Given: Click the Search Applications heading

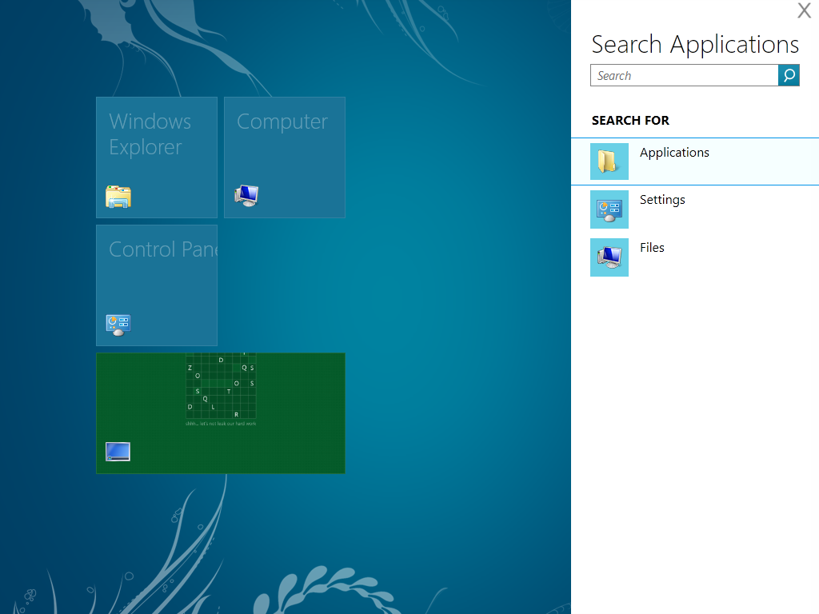Looking at the screenshot, I should (x=695, y=45).
